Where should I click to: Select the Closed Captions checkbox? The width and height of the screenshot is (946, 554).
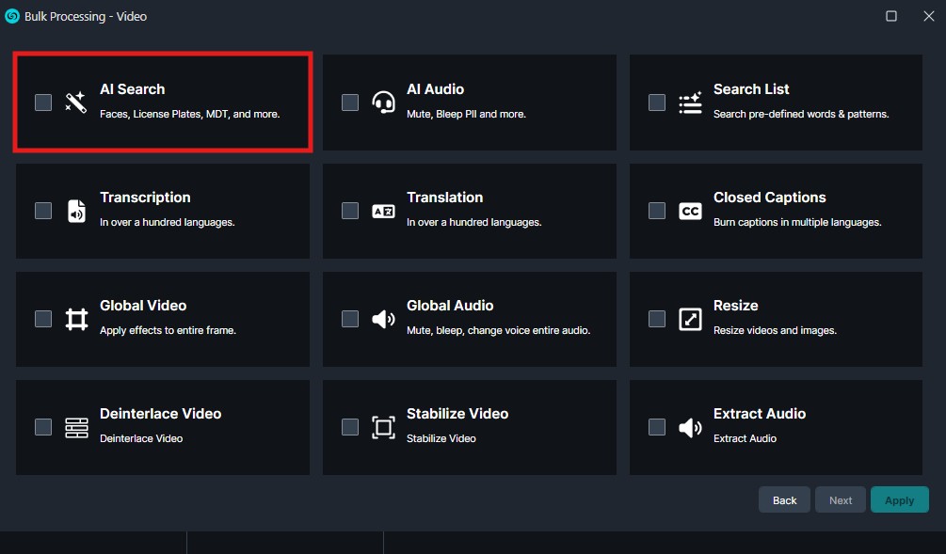point(657,211)
